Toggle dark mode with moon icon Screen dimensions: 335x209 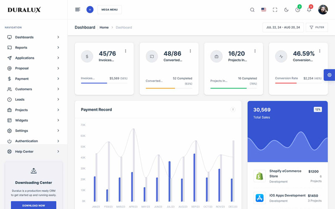click(x=286, y=10)
